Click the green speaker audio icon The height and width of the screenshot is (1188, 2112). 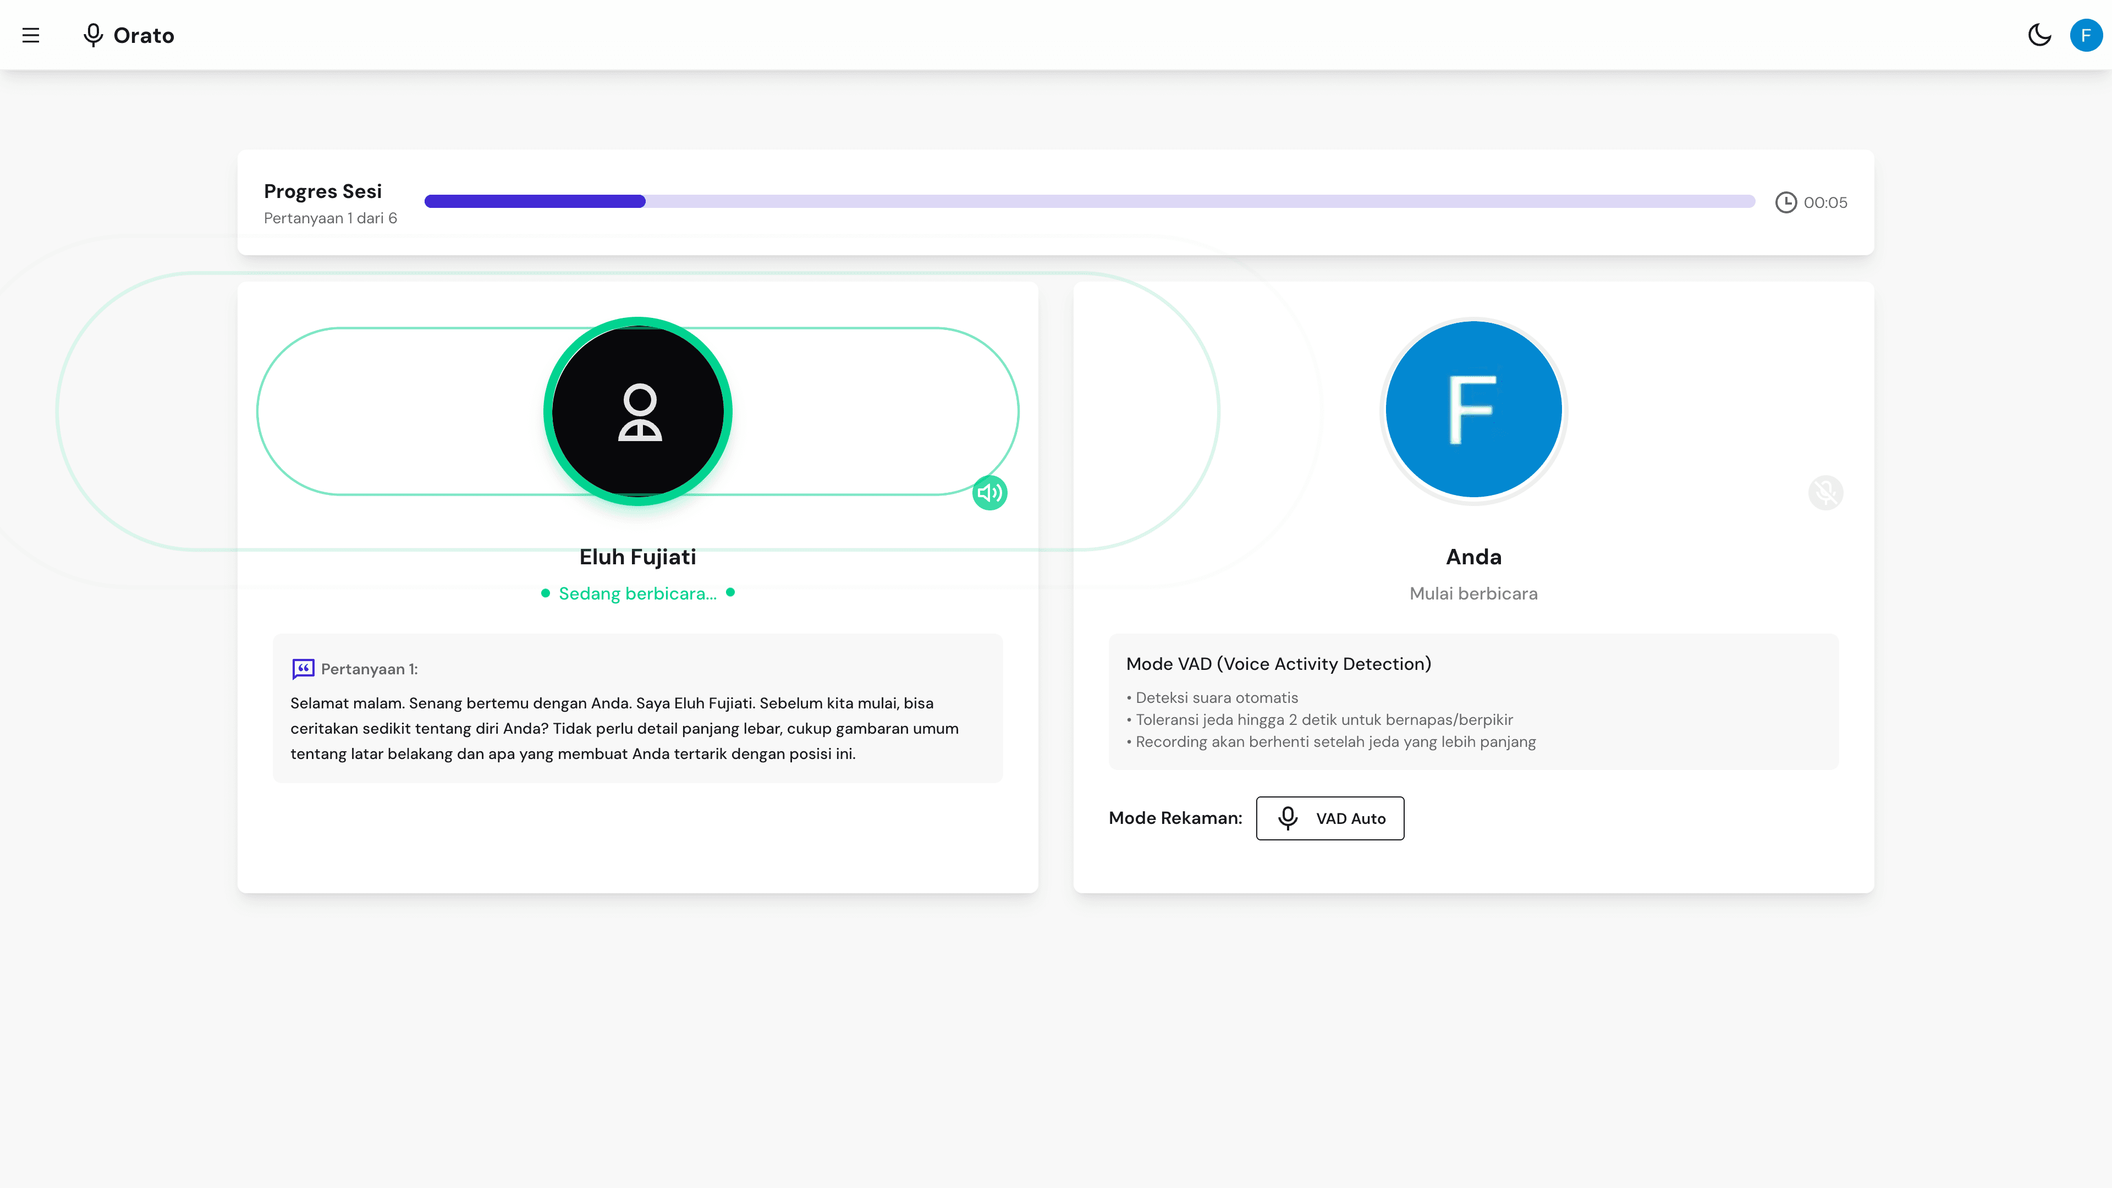click(x=989, y=493)
